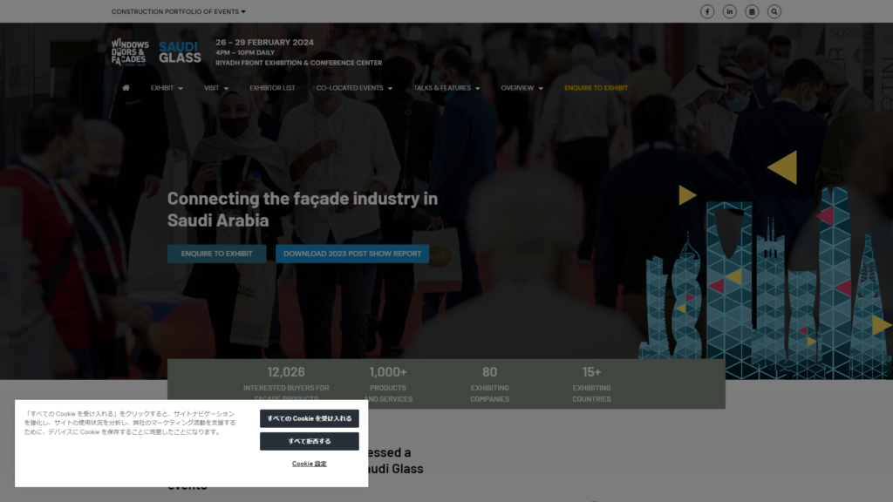The image size is (893, 502).
Task: Open the Cookie 設定 settings link
Action: click(310, 464)
